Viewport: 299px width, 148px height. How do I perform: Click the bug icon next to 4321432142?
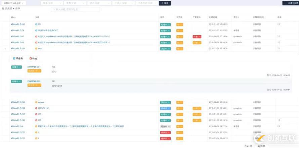point(36,108)
